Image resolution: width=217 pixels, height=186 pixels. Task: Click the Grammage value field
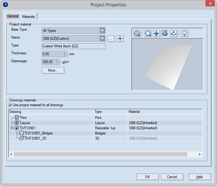49,62
